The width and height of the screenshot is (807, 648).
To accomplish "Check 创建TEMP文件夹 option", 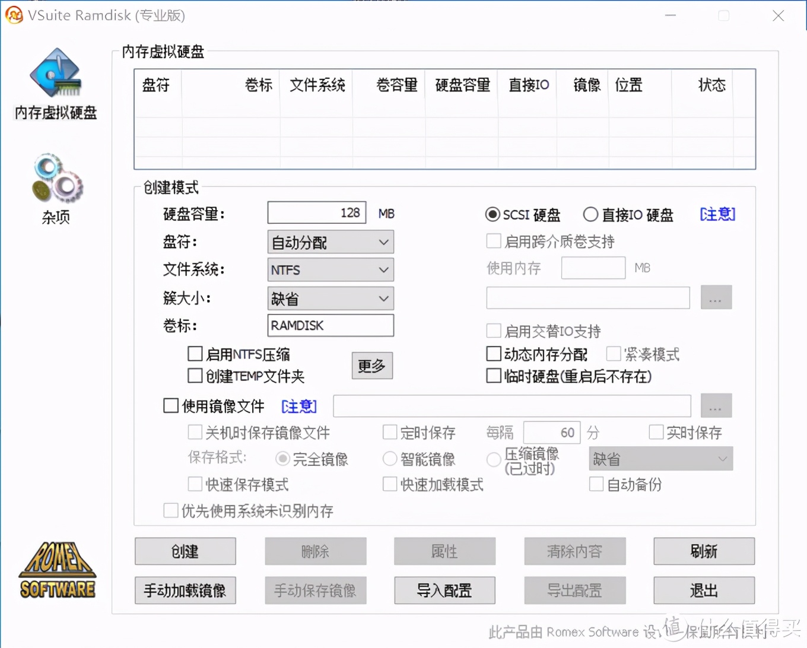I will click(195, 376).
